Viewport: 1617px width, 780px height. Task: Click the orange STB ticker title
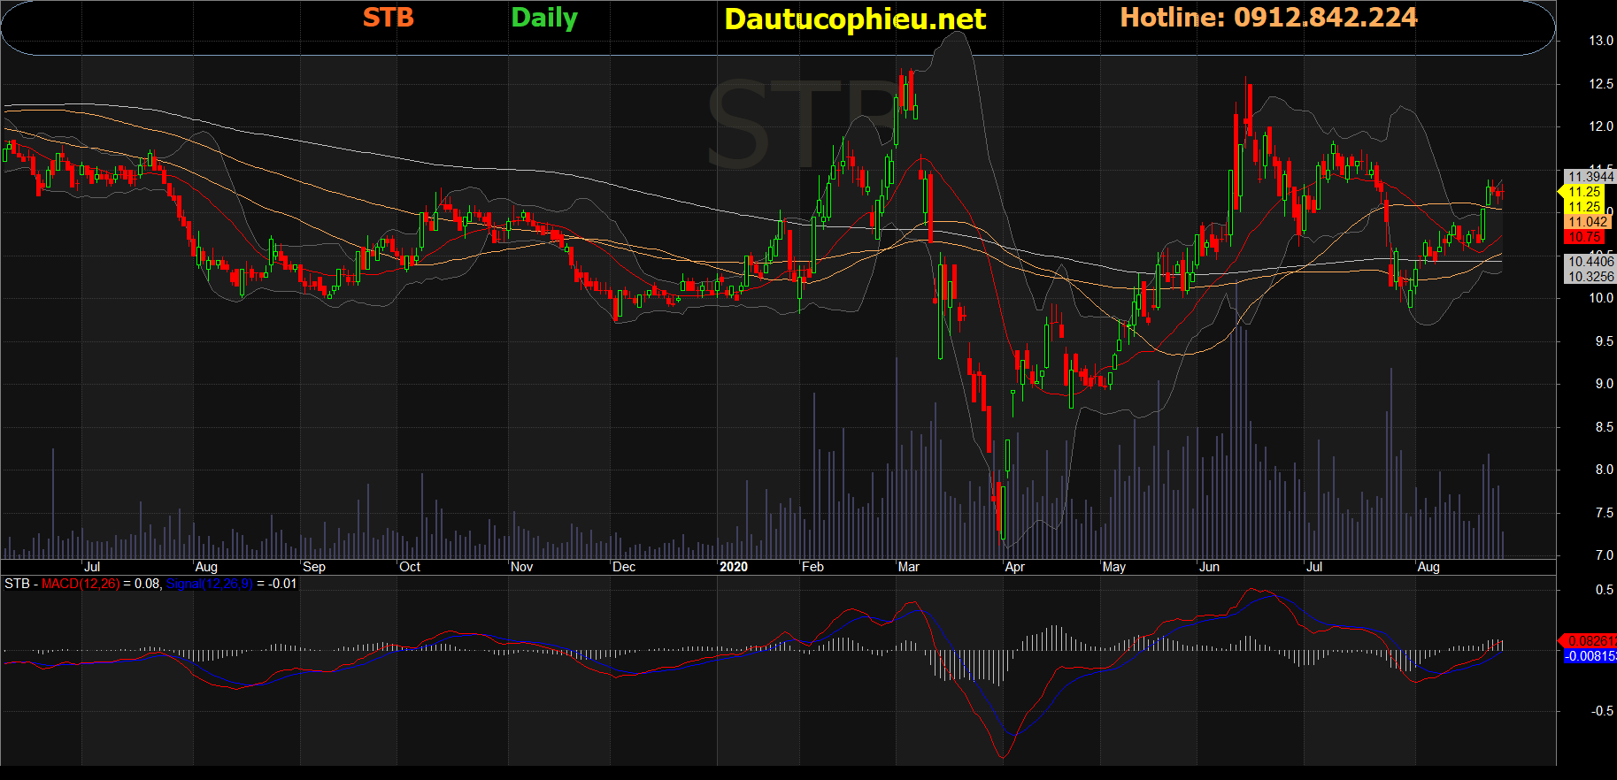(x=388, y=18)
